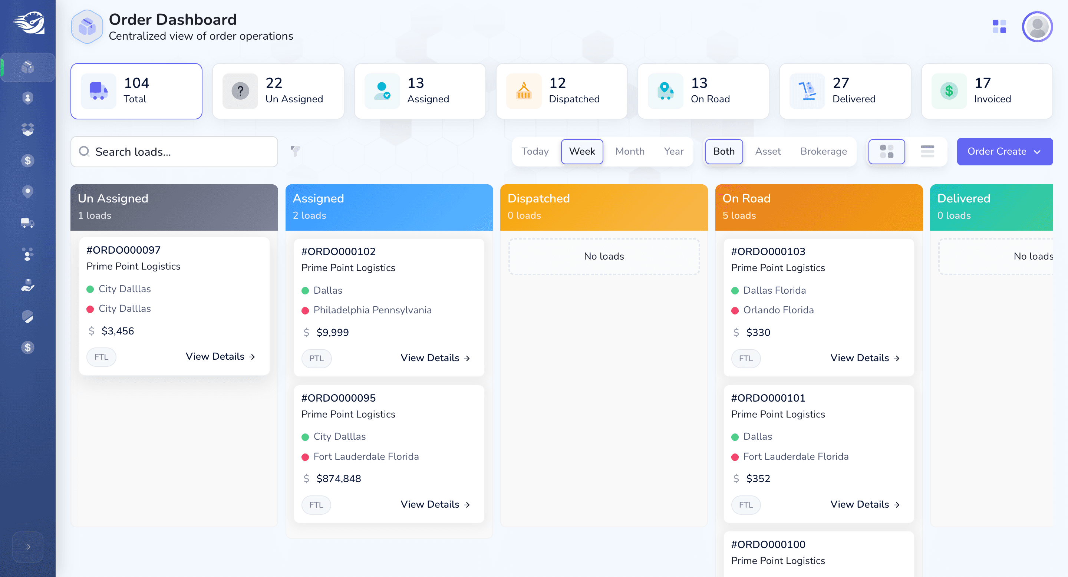Click the shield user icon in sidebar
This screenshot has height=577, width=1068.
(28, 98)
